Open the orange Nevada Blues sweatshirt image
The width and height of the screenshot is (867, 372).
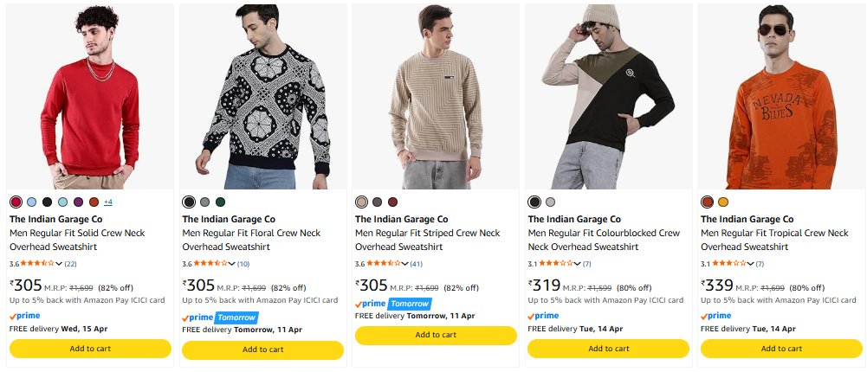[781, 97]
